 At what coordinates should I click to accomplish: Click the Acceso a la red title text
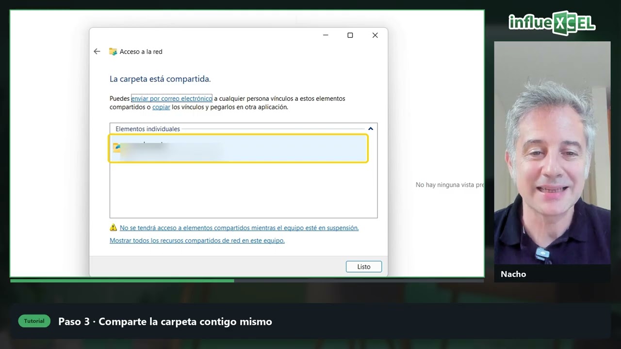[141, 51]
